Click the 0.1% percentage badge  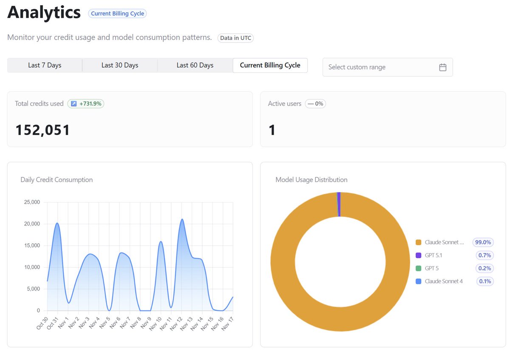[485, 281]
